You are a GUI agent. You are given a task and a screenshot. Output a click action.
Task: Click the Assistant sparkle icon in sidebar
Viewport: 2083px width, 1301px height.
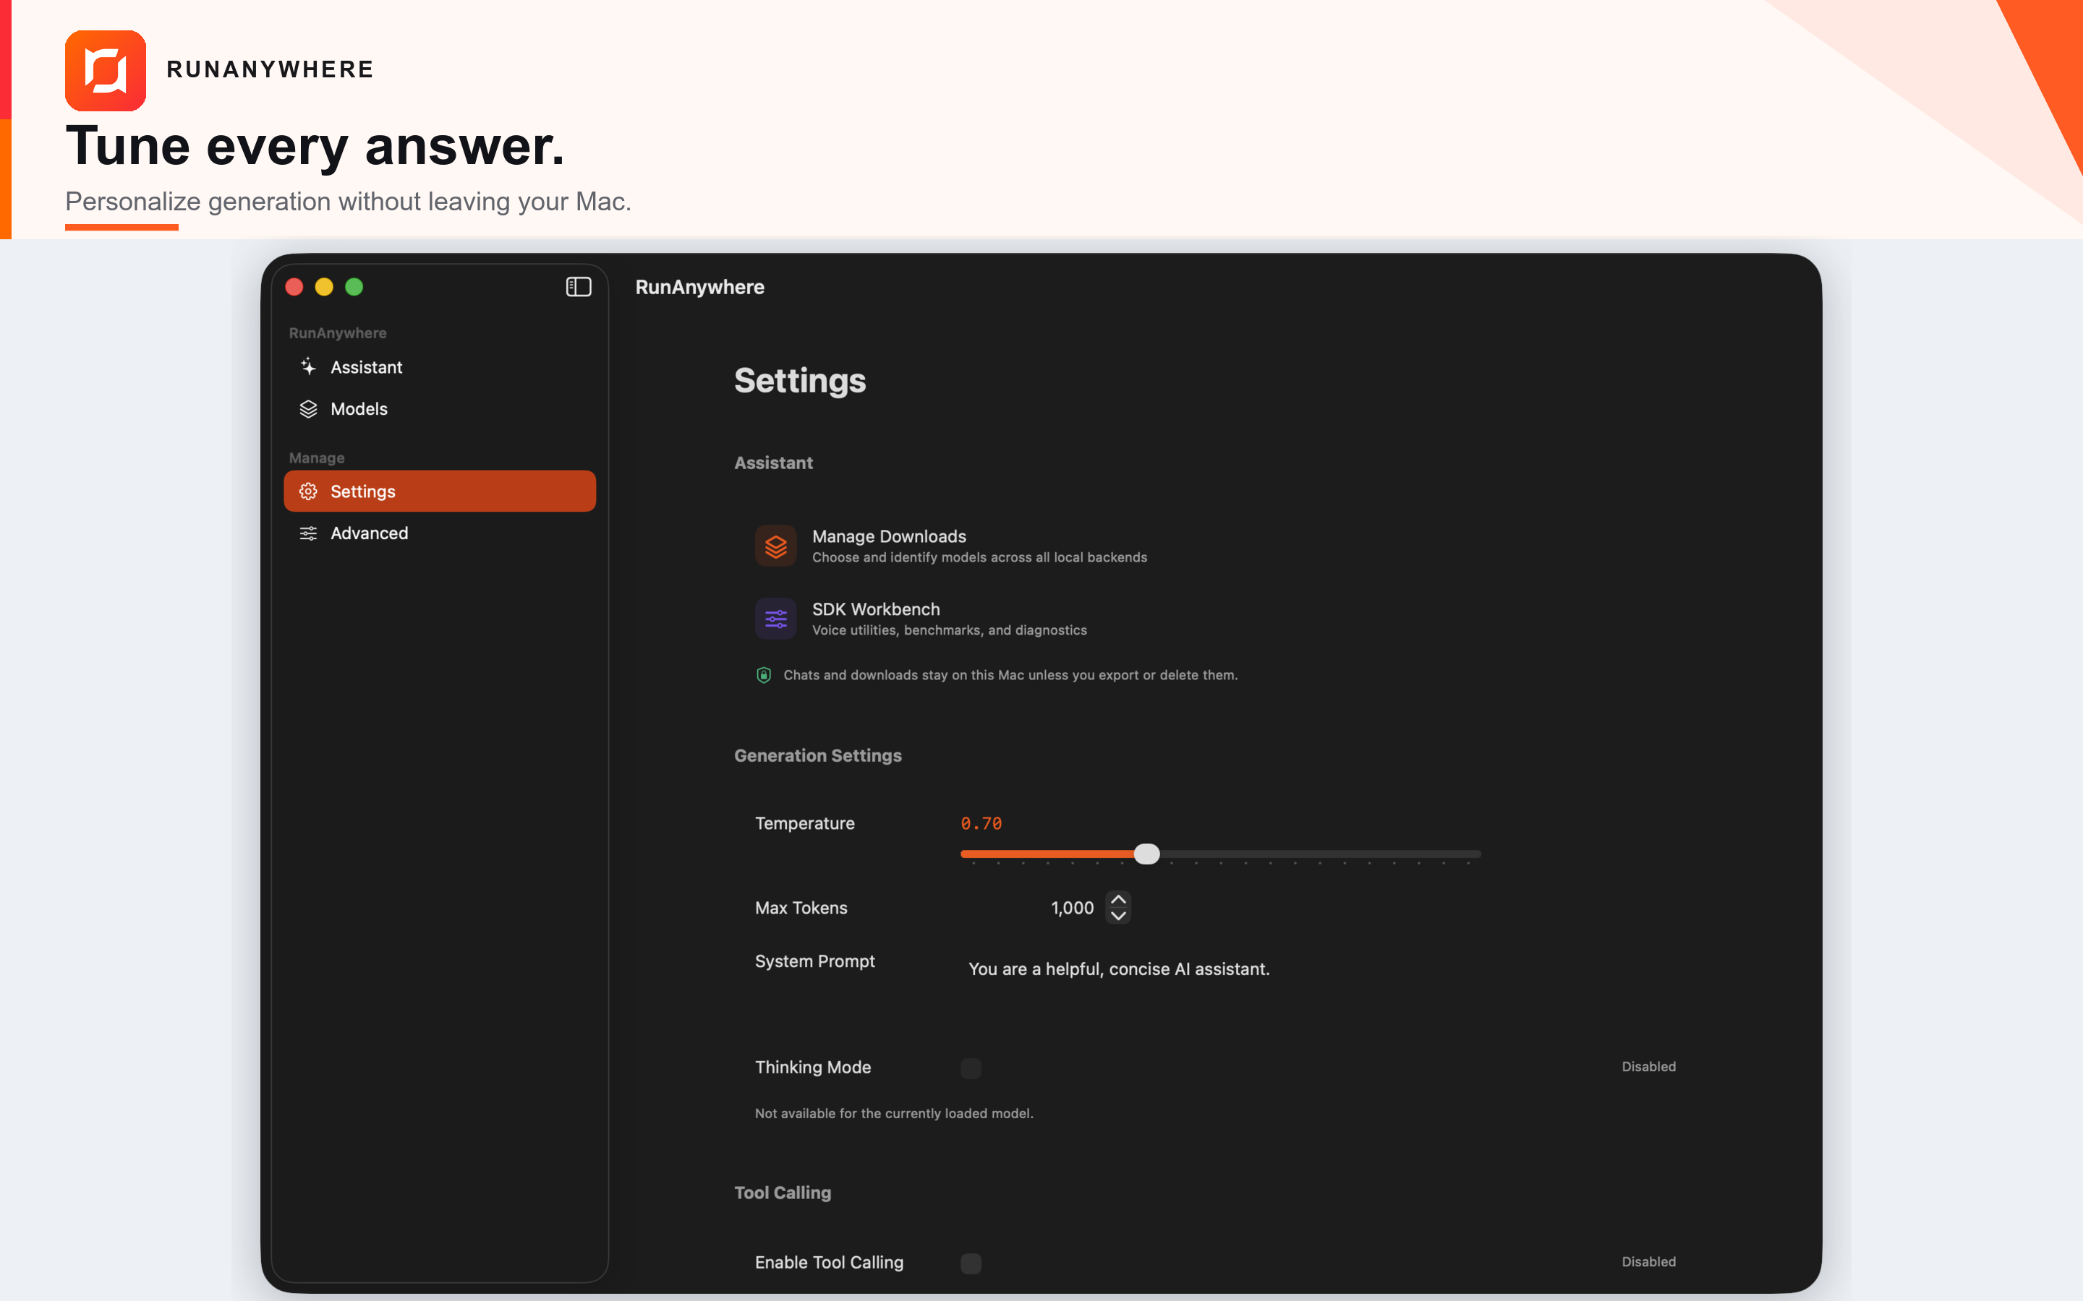[308, 367]
